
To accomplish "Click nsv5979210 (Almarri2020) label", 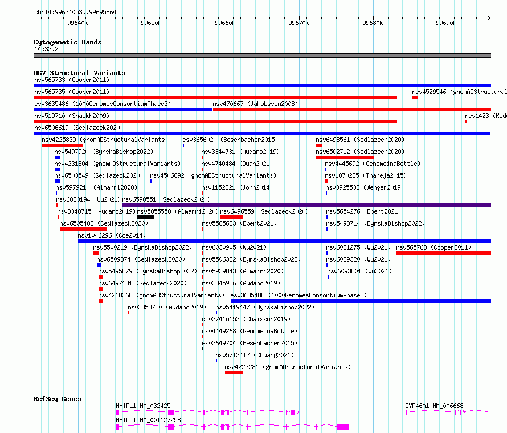I will pos(96,187).
